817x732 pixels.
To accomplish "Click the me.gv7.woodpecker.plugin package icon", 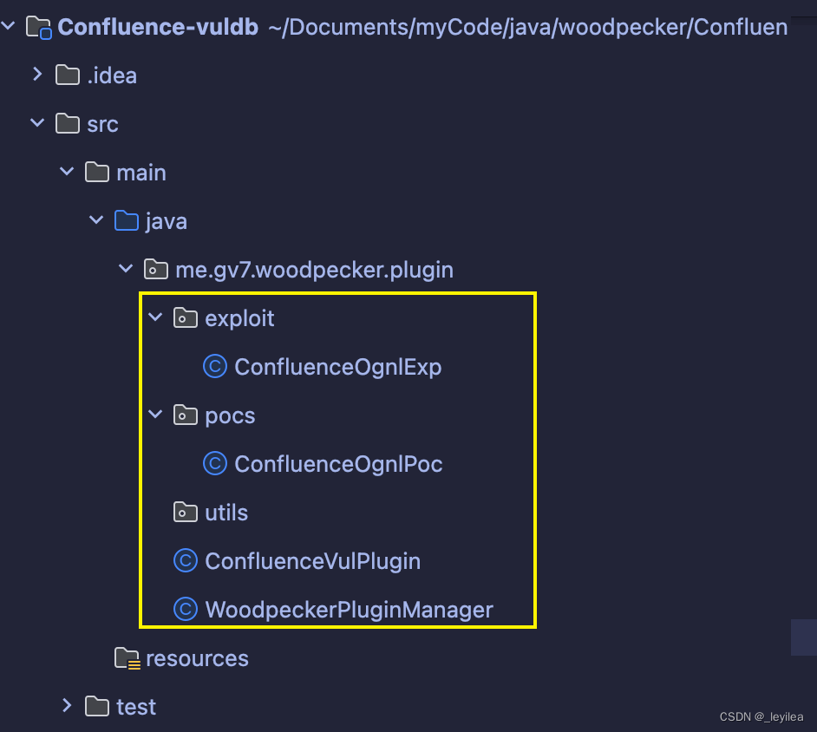I will pyautogui.click(x=156, y=269).
